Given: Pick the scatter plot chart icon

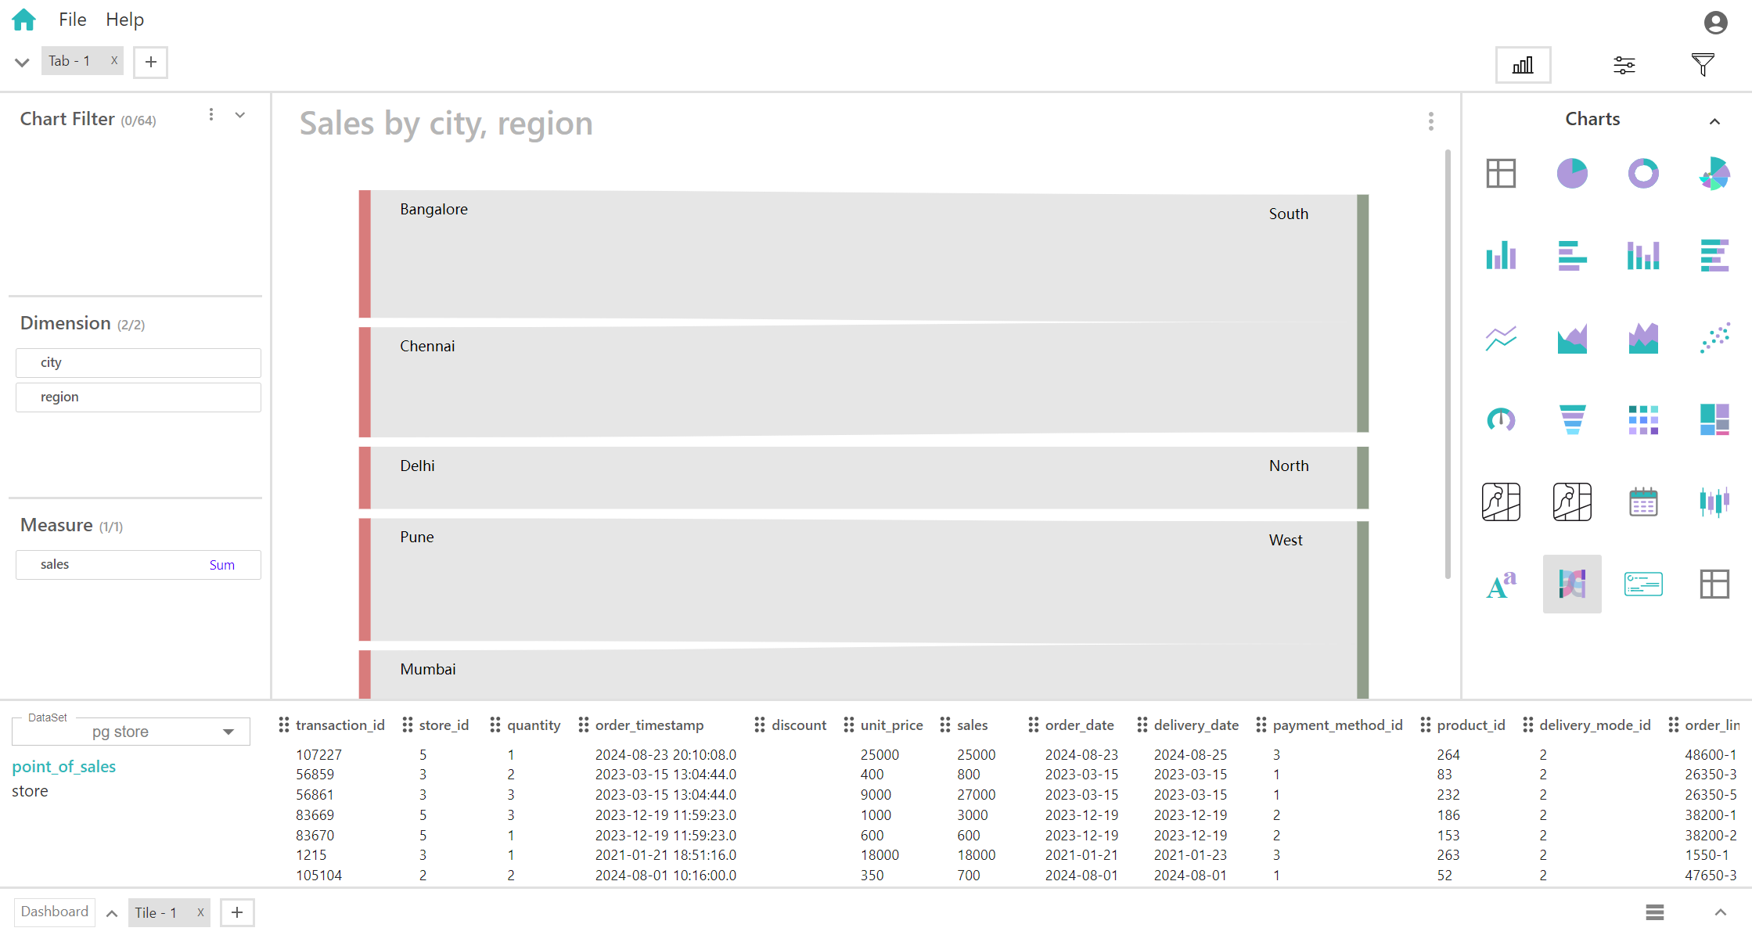Looking at the screenshot, I should click(x=1714, y=338).
